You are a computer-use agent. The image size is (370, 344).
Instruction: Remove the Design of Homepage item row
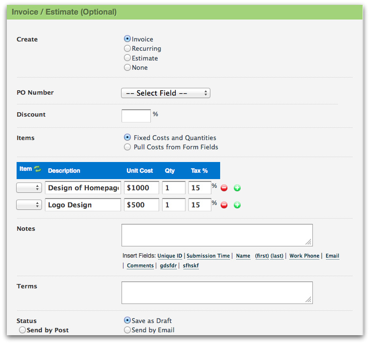coord(224,188)
